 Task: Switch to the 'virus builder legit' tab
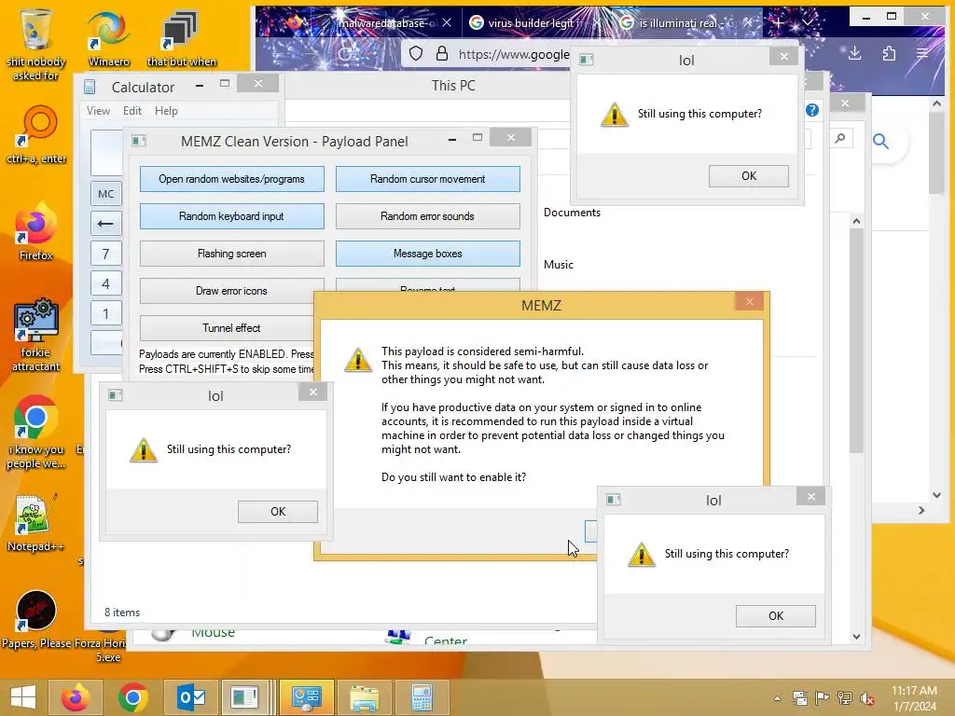(531, 23)
